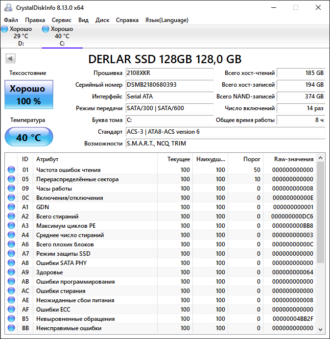Click status orb for Ошибки ECC row
The height and width of the screenshot is (339, 330).
pos(11,309)
